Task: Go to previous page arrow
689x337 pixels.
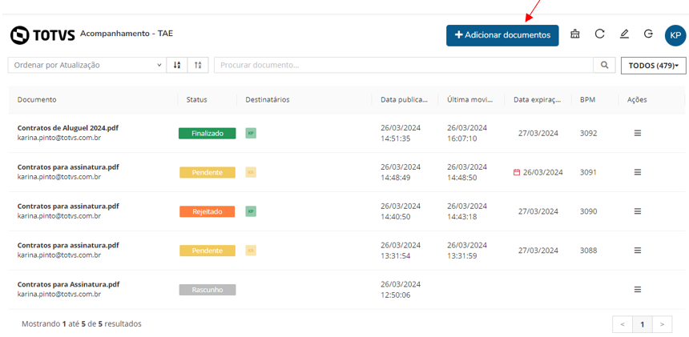Action: [623, 324]
